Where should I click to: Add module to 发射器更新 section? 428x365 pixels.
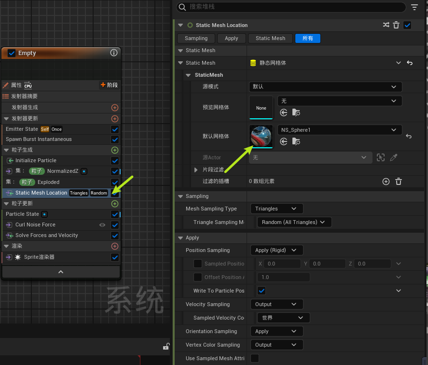point(115,119)
